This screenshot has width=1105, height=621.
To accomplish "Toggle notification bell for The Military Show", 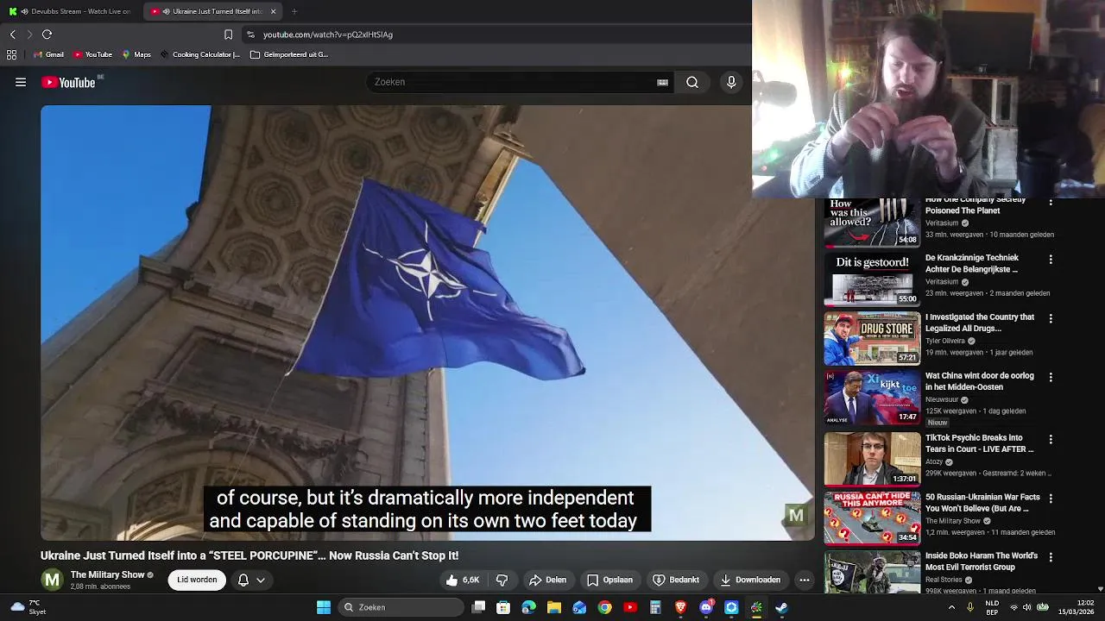I will tap(243, 580).
